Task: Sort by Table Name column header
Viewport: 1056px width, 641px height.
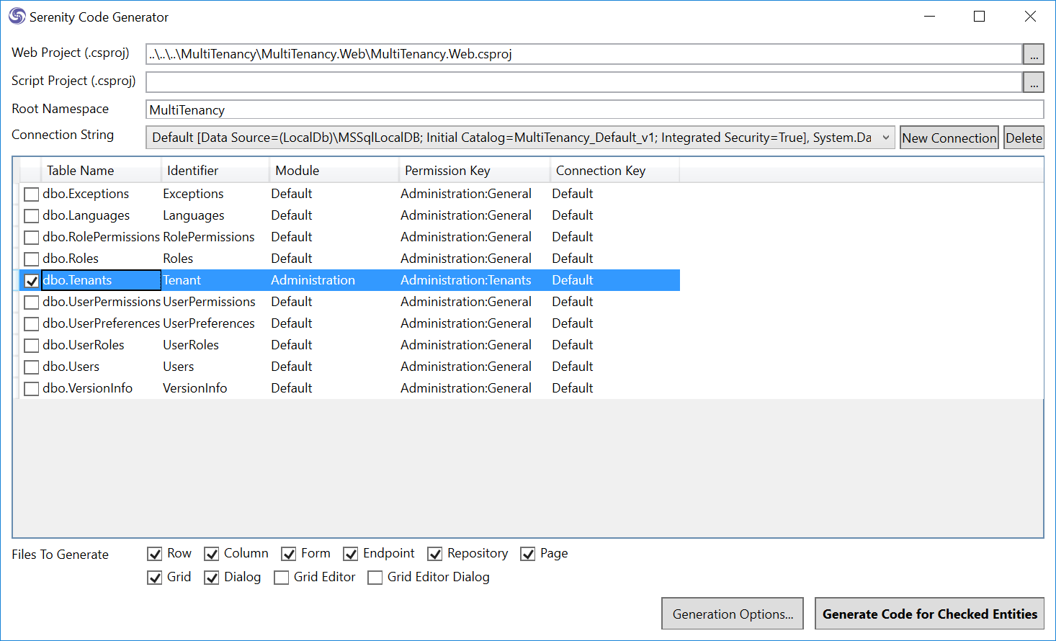Action: [x=80, y=171]
